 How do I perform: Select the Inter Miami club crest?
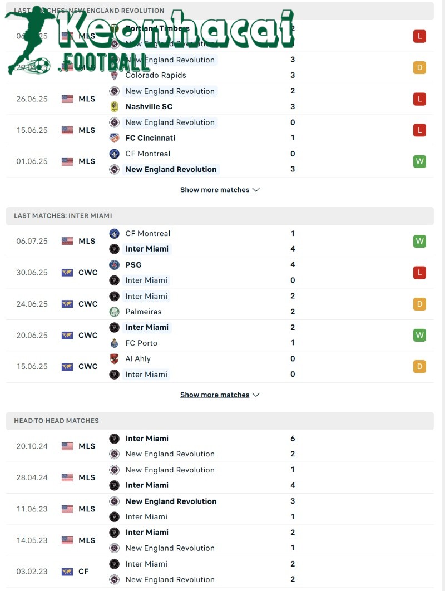pyautogui.click(x=115, y=249)
